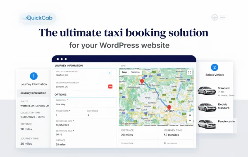The width and height of the screenshot is (248, 157).
Task: Click the 'People carrier' label
Action: point(227,121)
